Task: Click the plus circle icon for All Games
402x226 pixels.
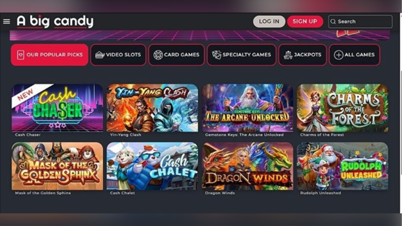Action: point(339,55)
